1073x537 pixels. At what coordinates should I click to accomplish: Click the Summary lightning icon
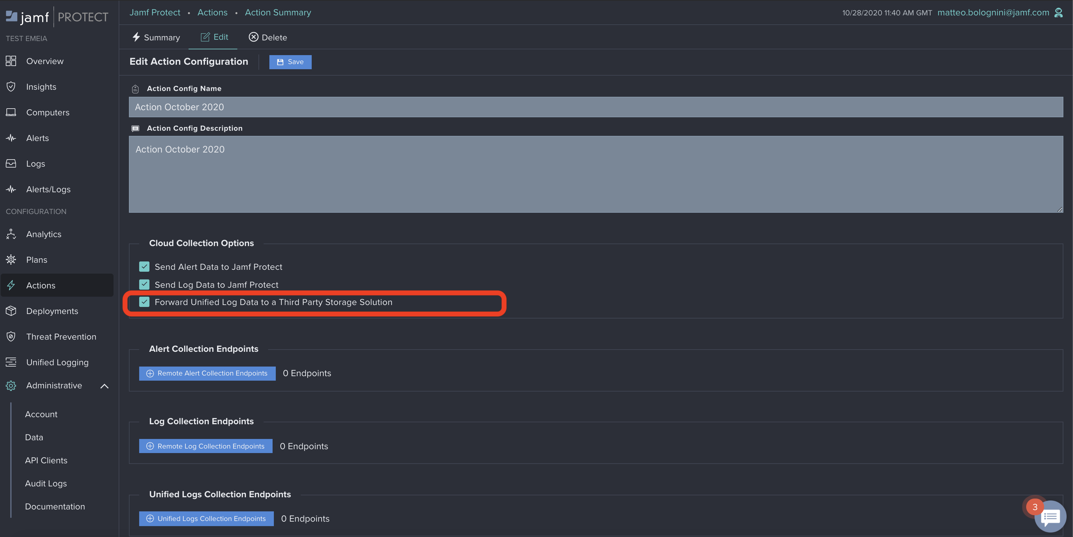pyautogui.click(x=136, y=37)
